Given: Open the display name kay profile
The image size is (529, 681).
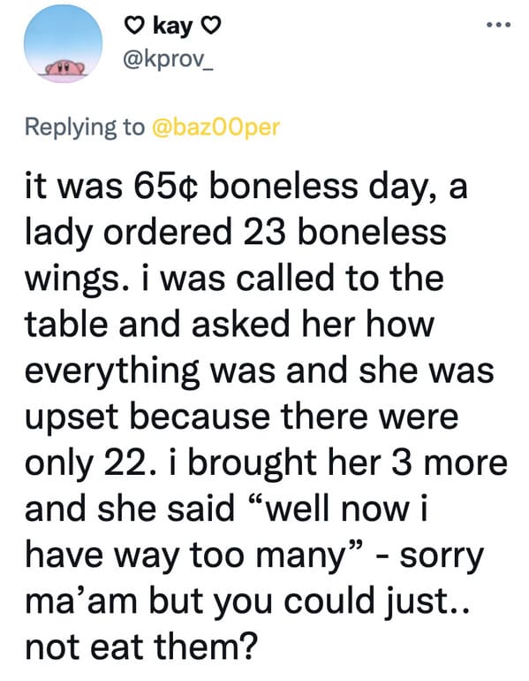Looking at the screenshot, I should coord(173,27).
